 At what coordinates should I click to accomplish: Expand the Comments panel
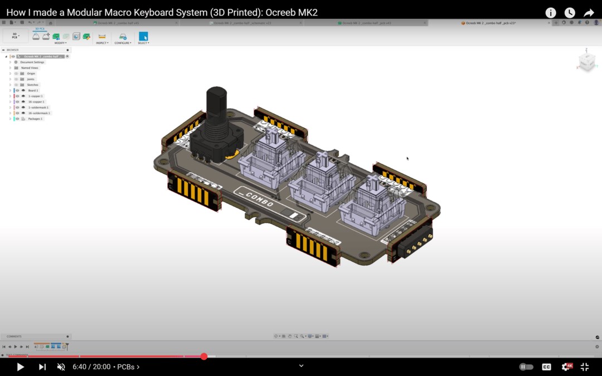click(x=67, y=336)
